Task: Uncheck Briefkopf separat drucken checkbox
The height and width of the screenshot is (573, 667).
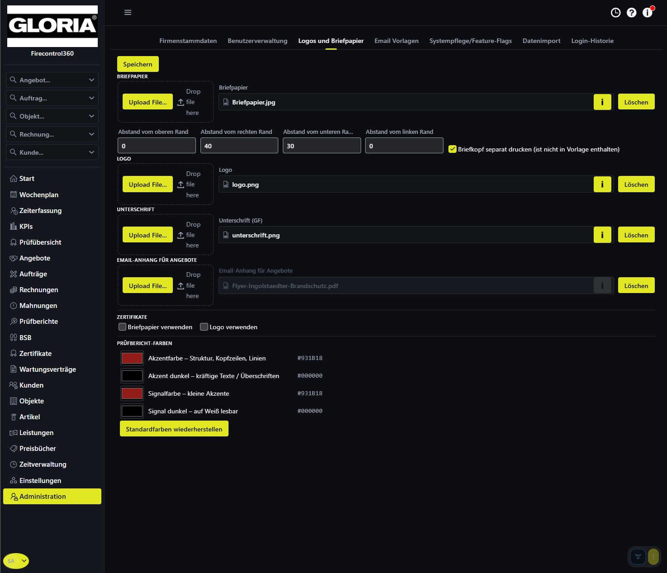Action: point(452,149)
